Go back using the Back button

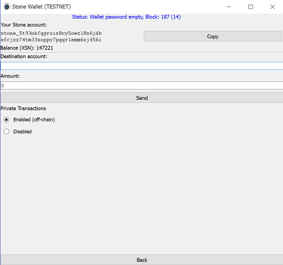(141, 260)
